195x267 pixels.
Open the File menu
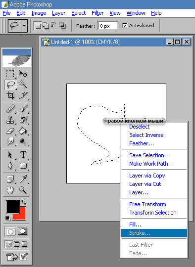coord(6,13)
